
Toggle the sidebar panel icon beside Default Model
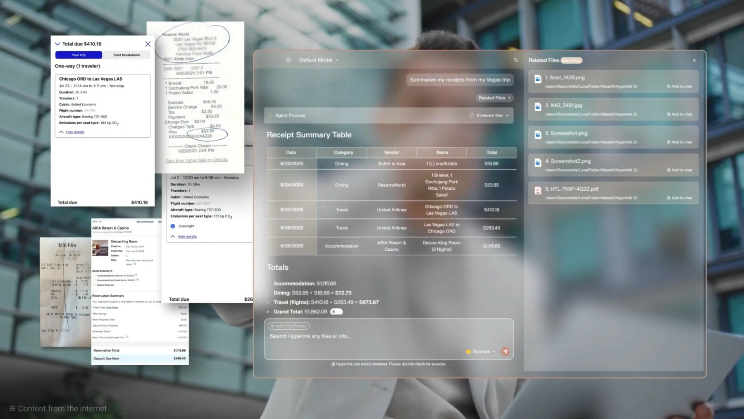point(288,60)
